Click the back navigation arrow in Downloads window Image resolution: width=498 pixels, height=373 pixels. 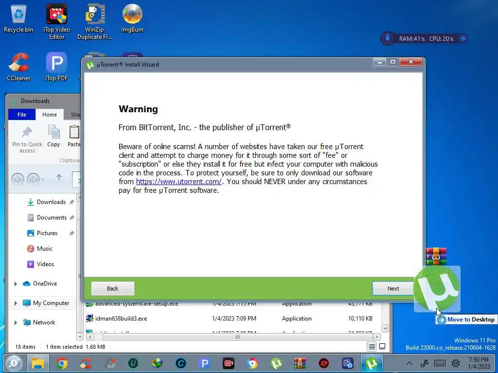tap(18, 179)
